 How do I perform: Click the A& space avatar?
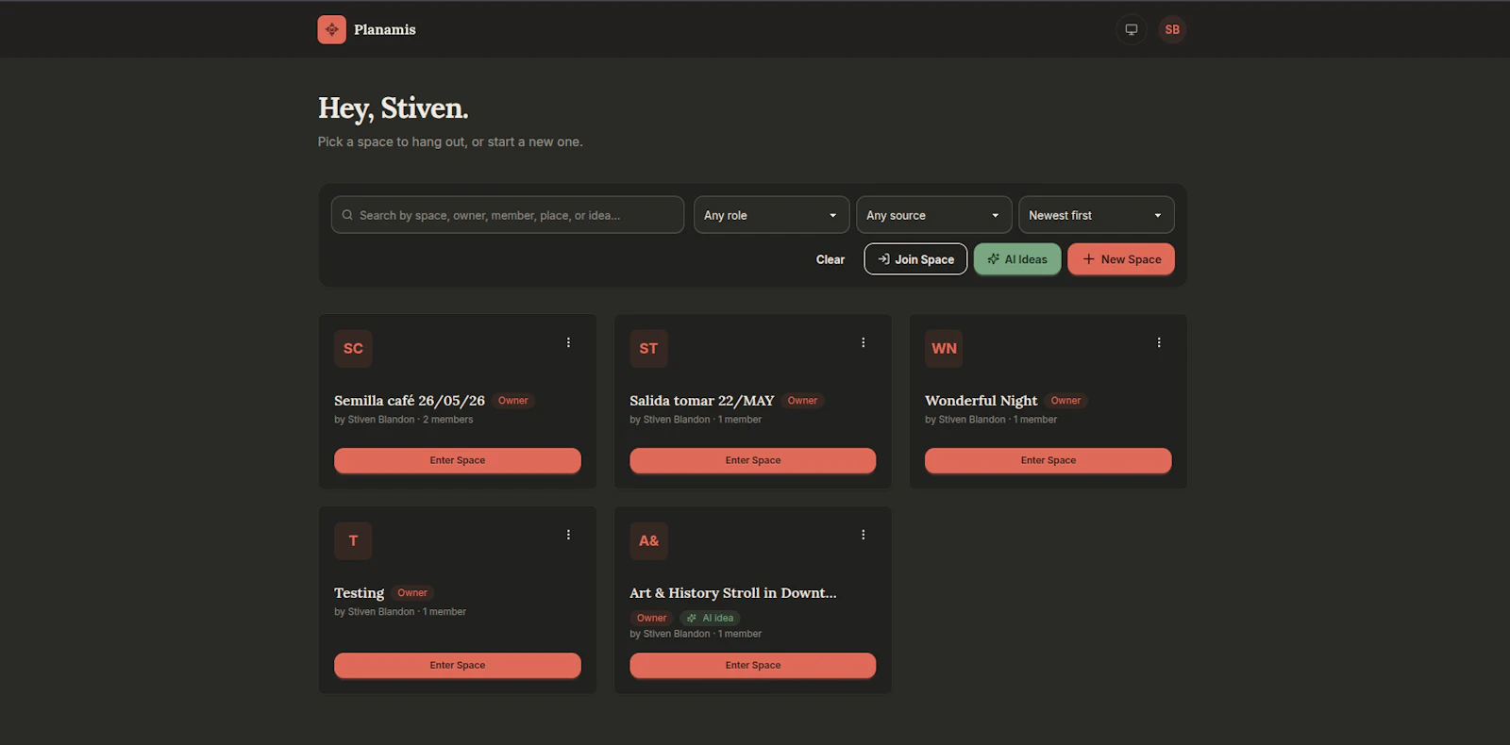pyautogui.click(x=648, y=540)
